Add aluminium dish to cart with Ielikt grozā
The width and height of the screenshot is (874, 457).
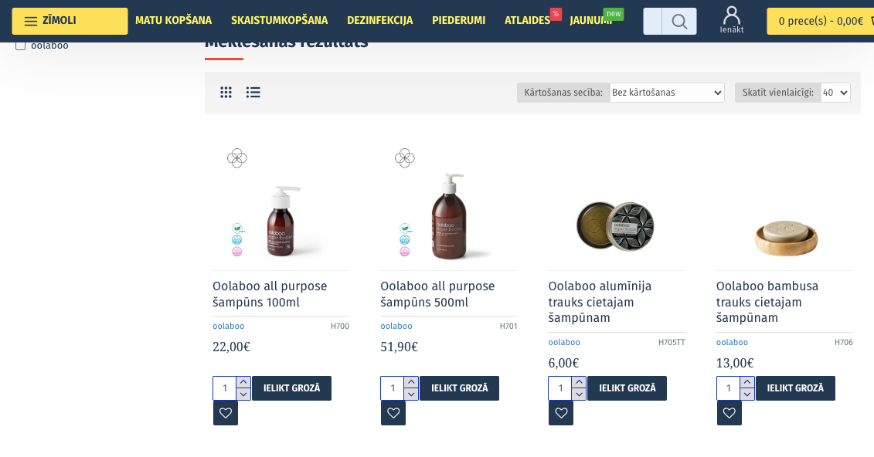pyautogui.click(x=627, y=388)
